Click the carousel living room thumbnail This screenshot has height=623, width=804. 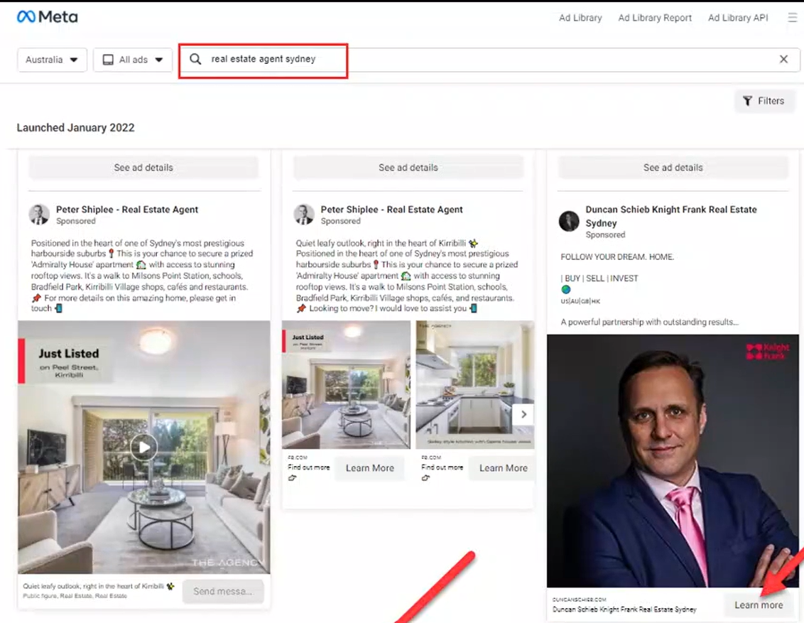(346, 384)
